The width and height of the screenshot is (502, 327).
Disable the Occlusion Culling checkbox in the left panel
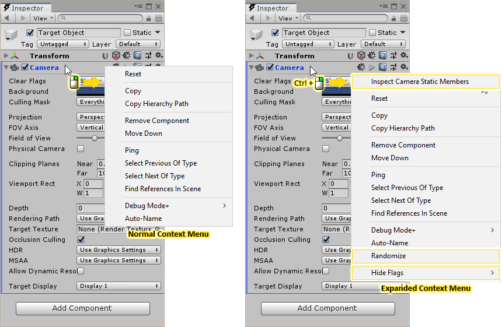tap(81, 240)
